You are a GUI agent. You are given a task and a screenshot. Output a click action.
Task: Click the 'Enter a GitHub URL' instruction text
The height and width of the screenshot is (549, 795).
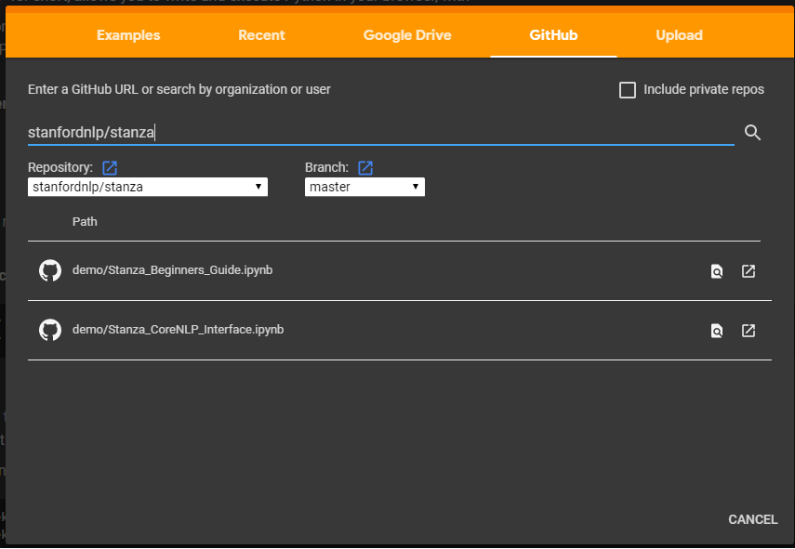[179, 90]
